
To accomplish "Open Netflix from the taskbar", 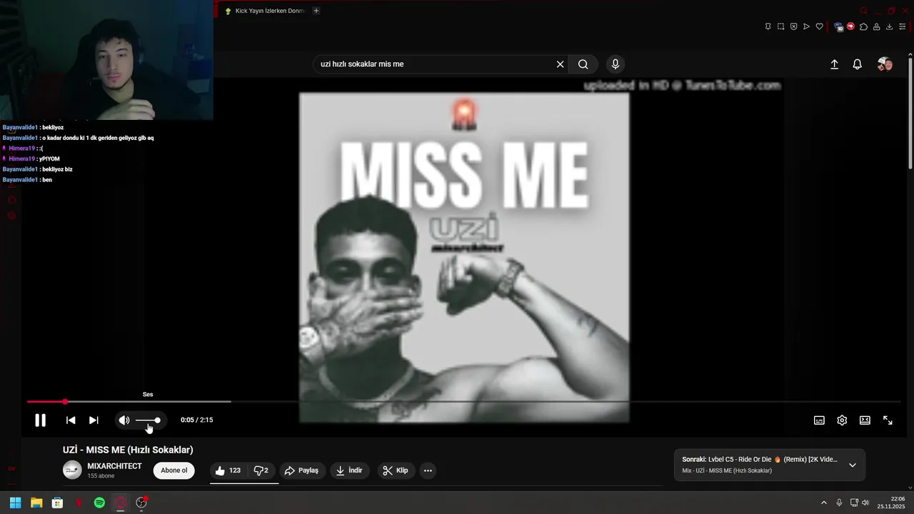I will click(x=79, y=503).
